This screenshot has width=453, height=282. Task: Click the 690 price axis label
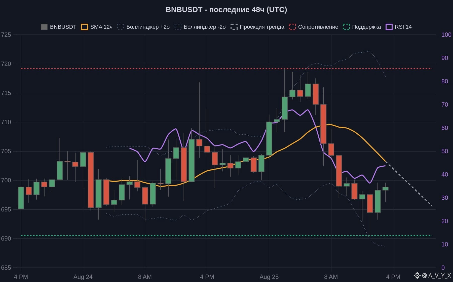tap(6, 238)
